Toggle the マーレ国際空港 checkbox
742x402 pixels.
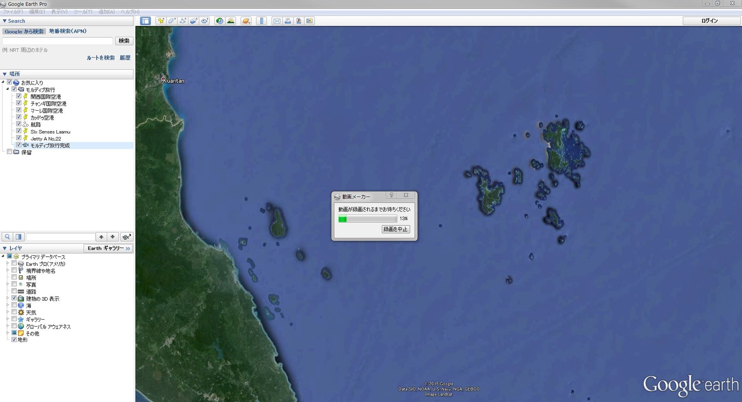tap(18, 110)
